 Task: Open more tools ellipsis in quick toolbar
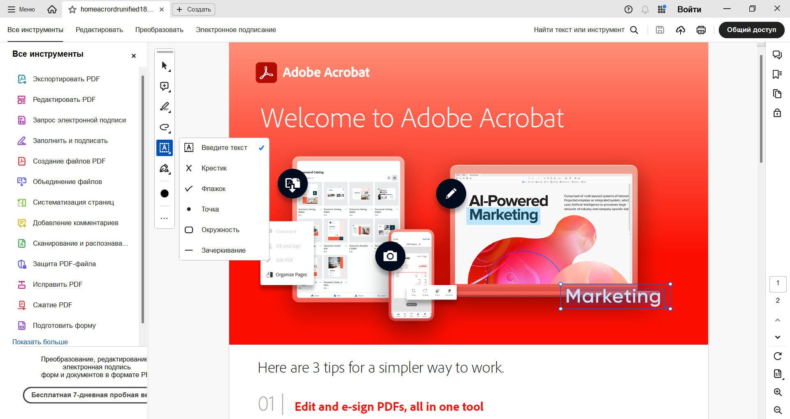[164, 219]
